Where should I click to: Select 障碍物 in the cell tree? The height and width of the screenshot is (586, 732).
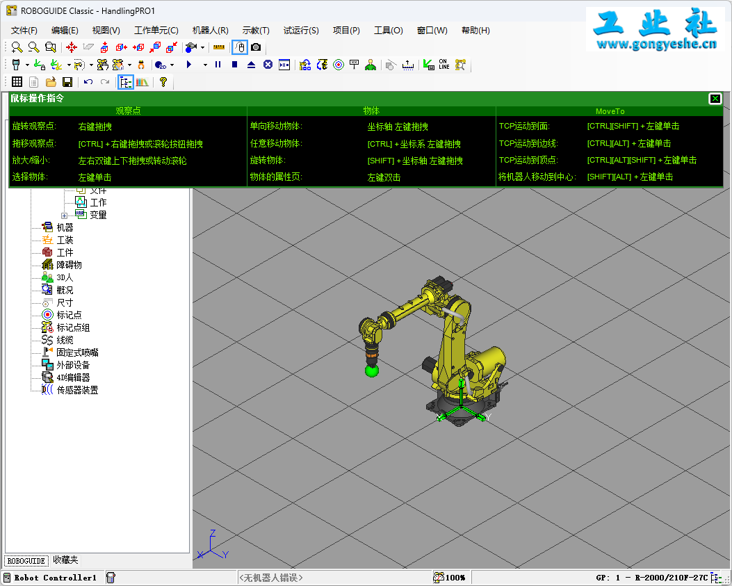click(69, 265)
